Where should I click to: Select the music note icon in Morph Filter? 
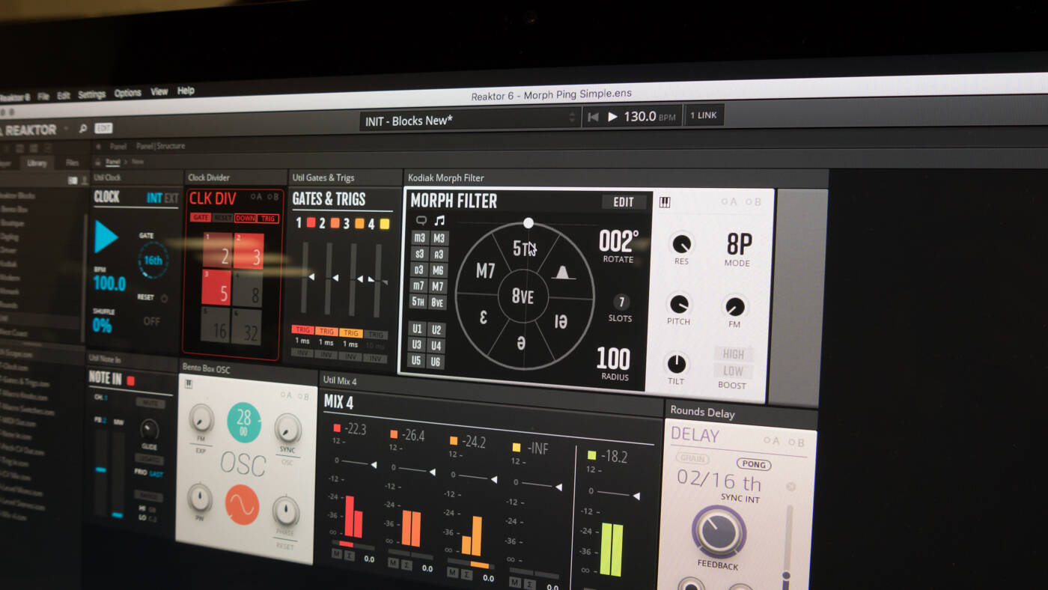(439, 220)
